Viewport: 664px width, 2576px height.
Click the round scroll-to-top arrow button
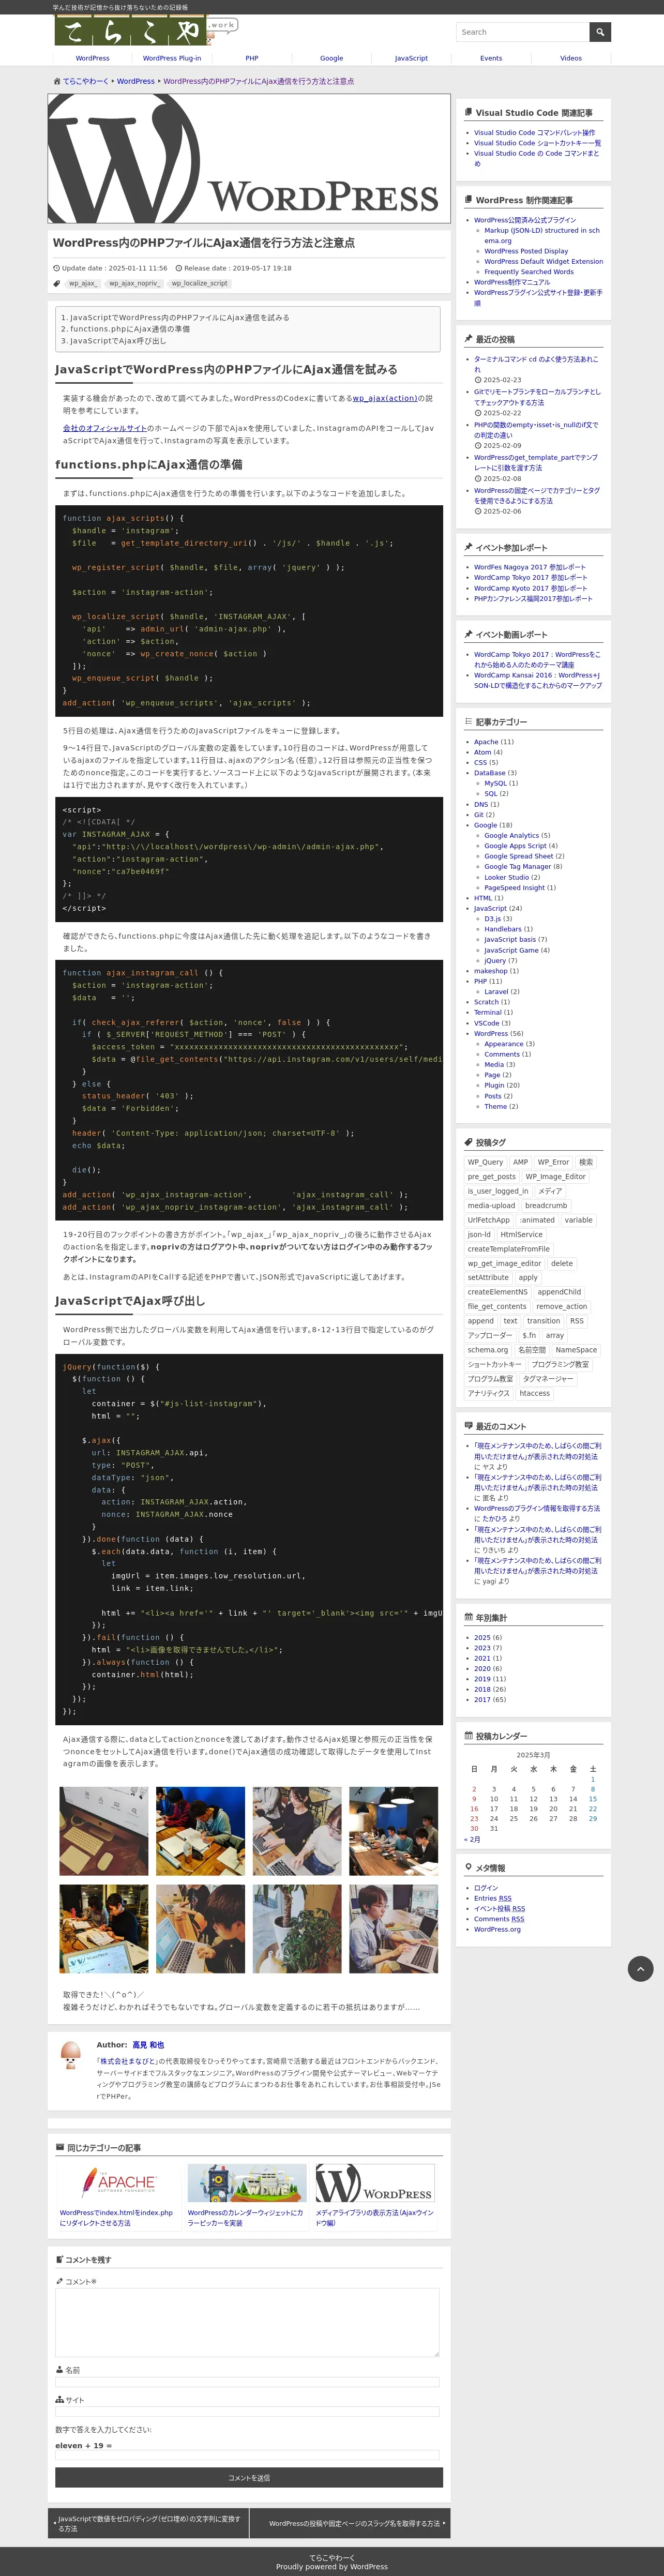pyautogui.click(x=640, y=1968)
